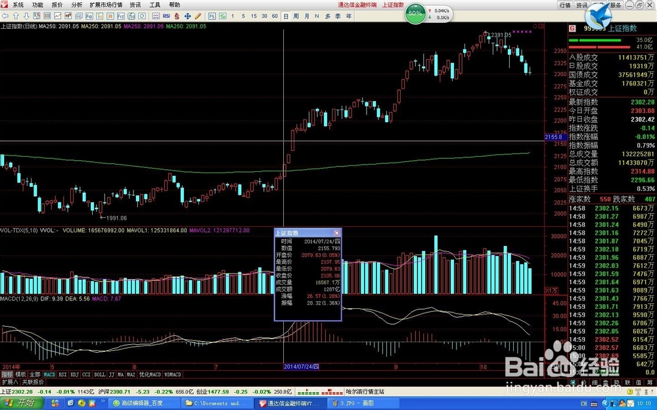Select the 模板 tab at bottom
The height and width of the screenshot is (410, 657).
point(21,375)
